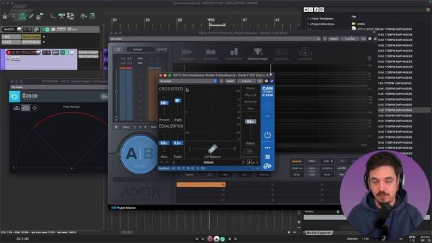Click ADPTR Metric in SIDE FX list
Screen dimensions: 432x243
31,42
